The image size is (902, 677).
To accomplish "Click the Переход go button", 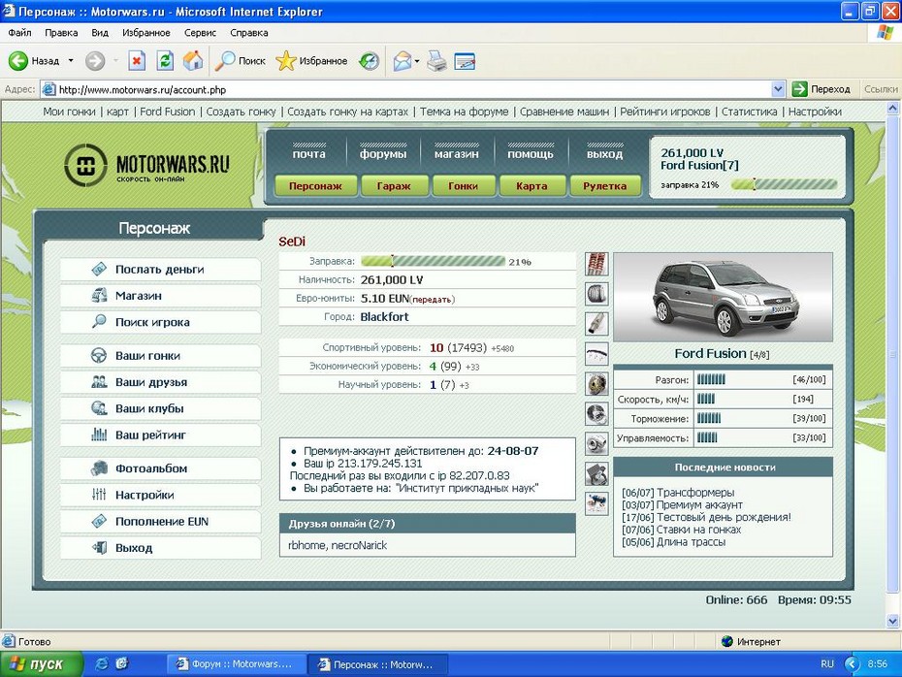I will point(821,89).
